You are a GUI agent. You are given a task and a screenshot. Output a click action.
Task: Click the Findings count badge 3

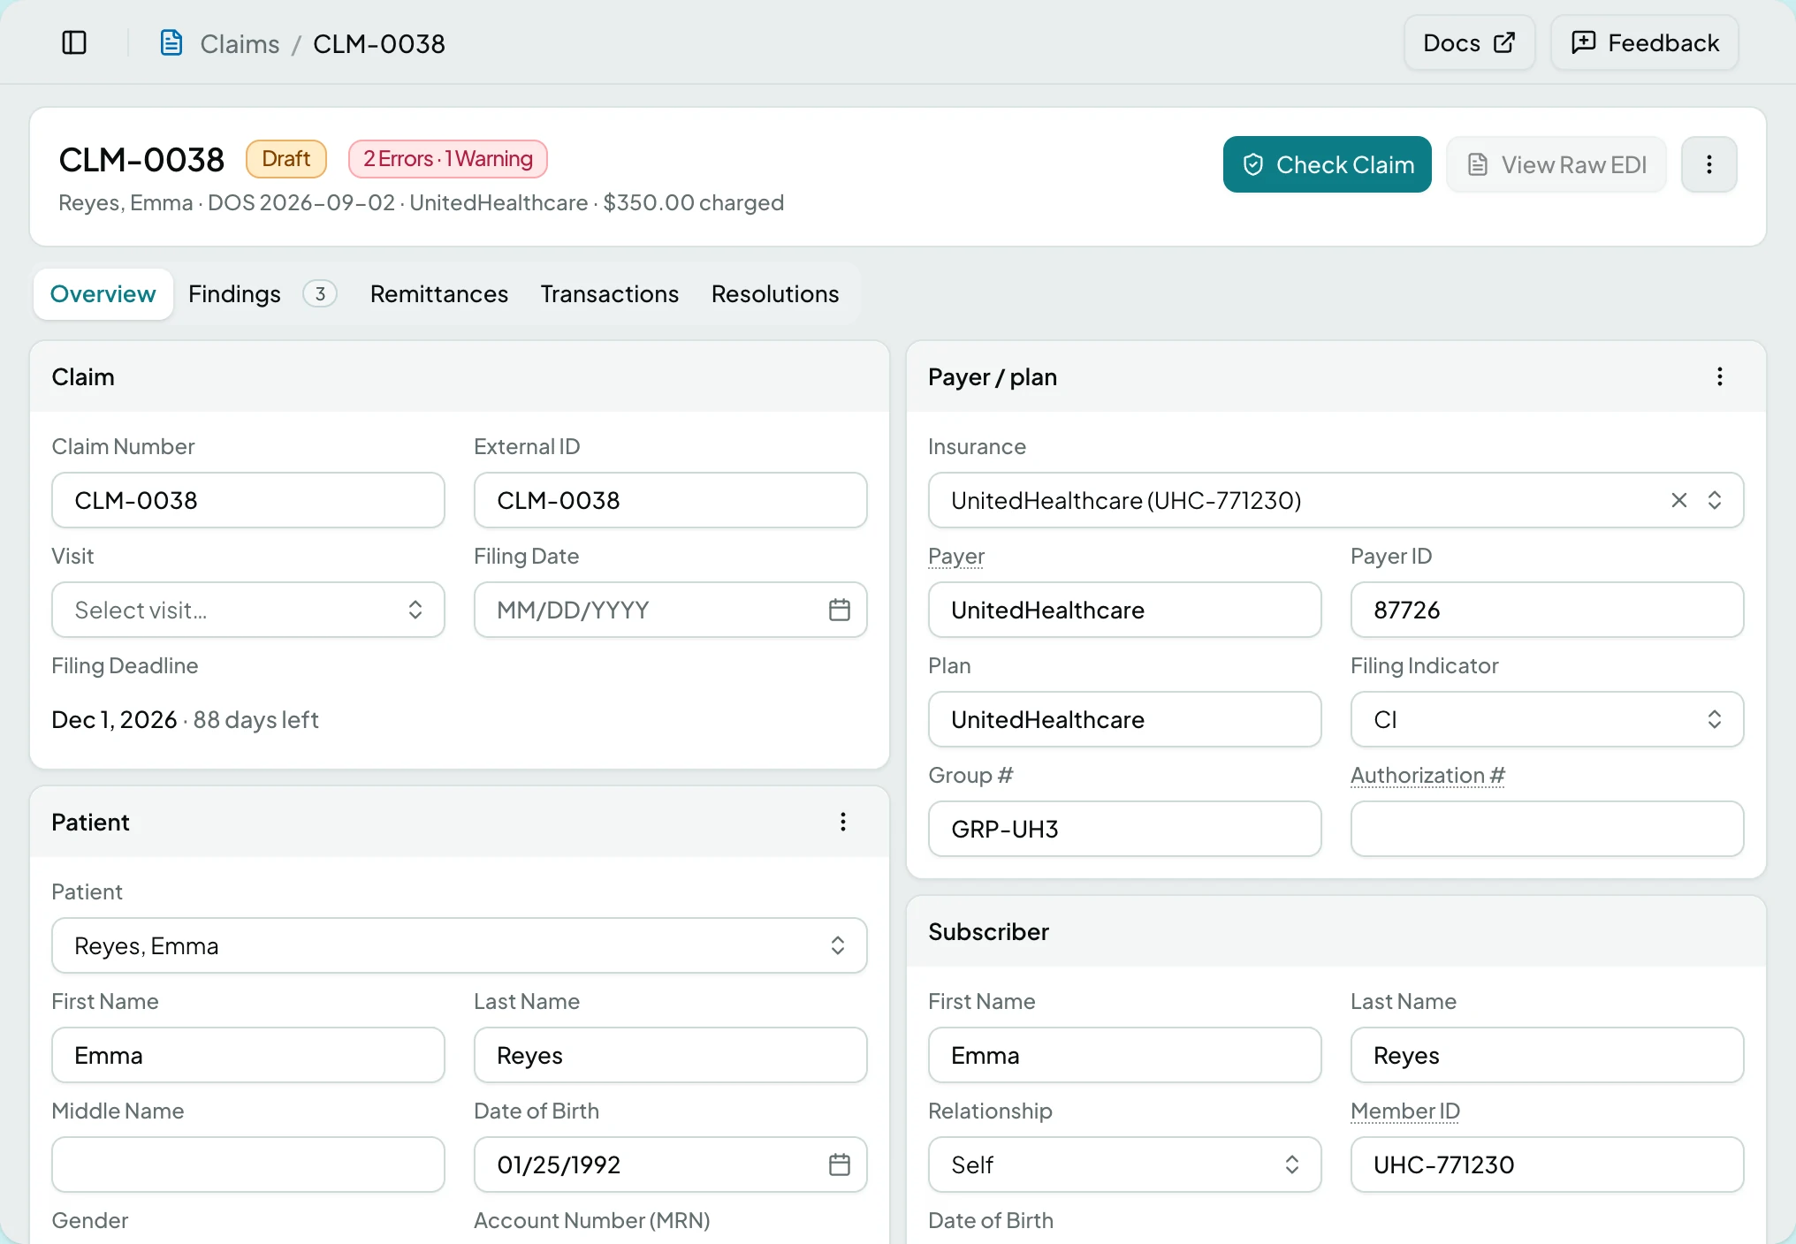click(320, 294)
